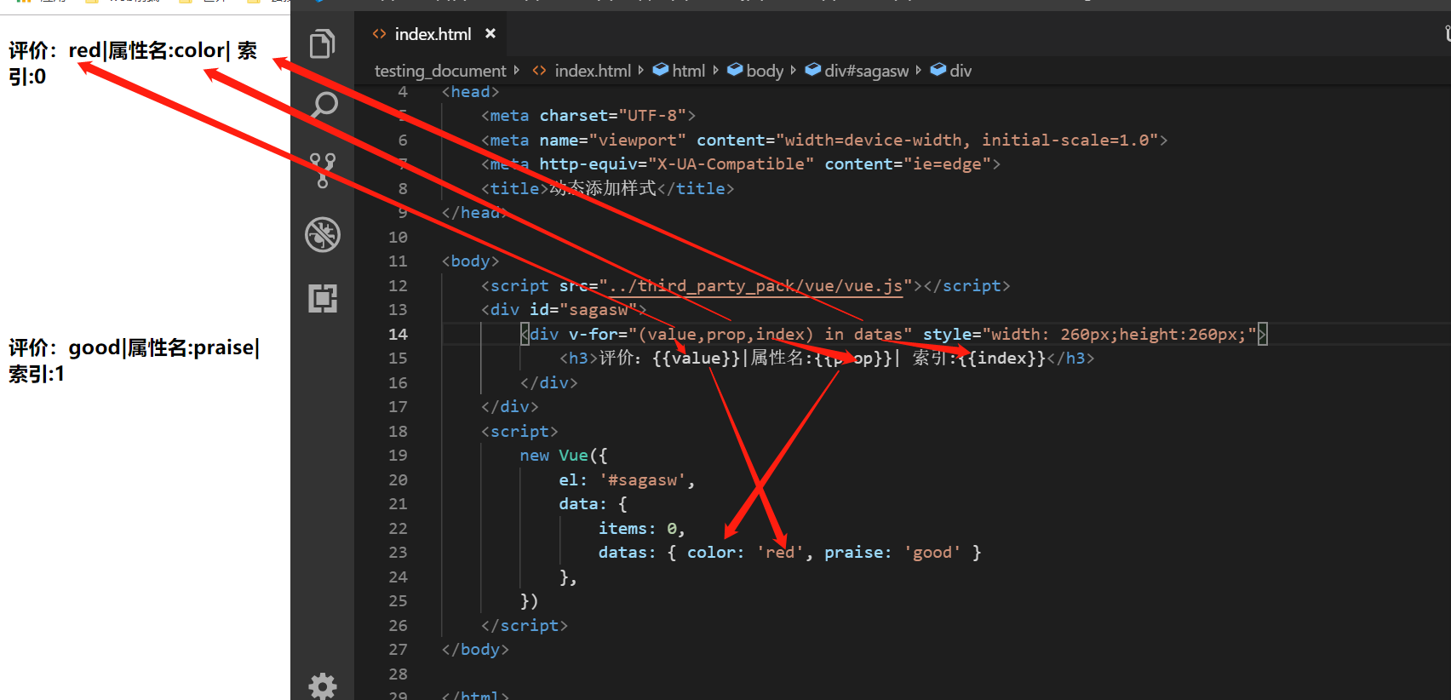Click testing_document in breadcrumb
Viewport: 1451px width, 700px height.
tap(440, 71)
